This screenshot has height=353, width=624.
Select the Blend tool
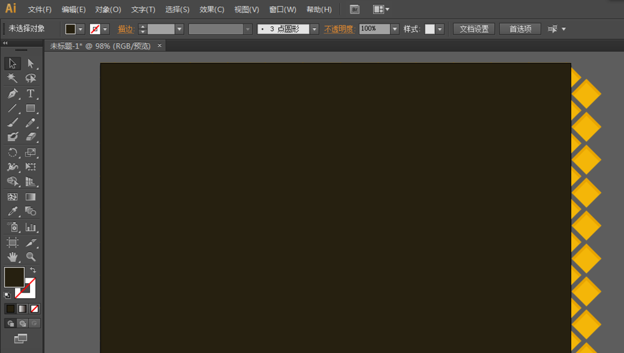pyautogui.click(x=31, y=211)
